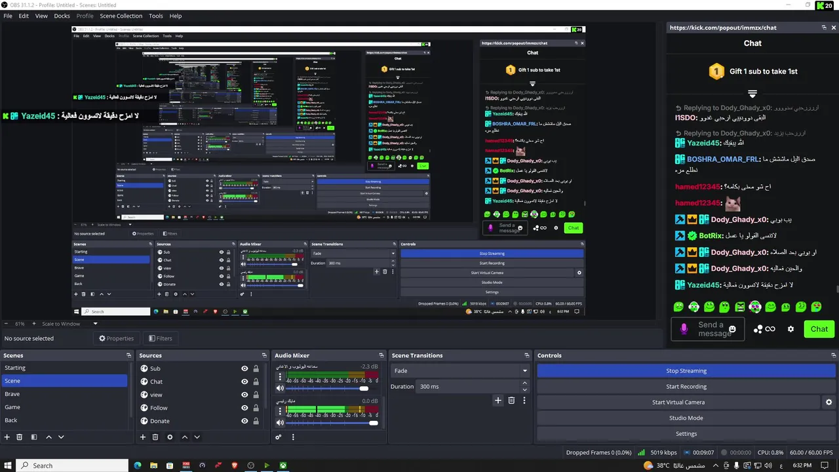Remove transition with Scene Transitions trash icon

(511, 401)
